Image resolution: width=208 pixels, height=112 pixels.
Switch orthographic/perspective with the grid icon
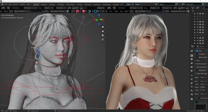coord(102,39)
